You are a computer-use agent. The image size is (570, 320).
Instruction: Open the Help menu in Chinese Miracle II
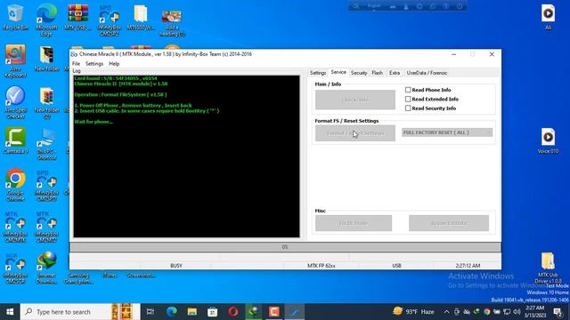(x=114, y=63)
